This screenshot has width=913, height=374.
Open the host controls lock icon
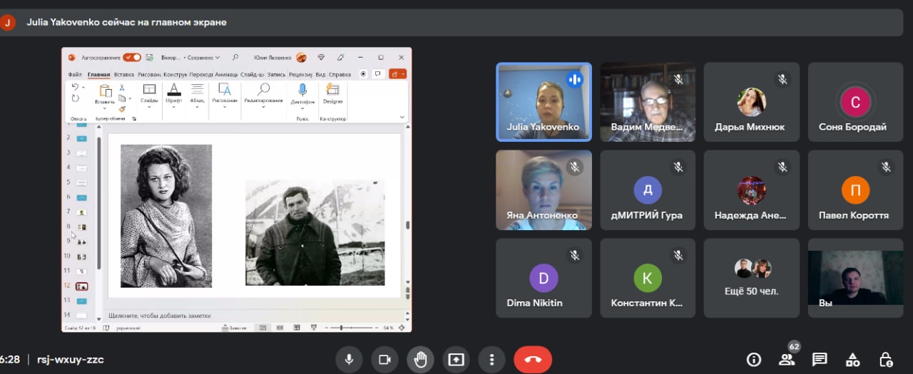pos(886,359)
